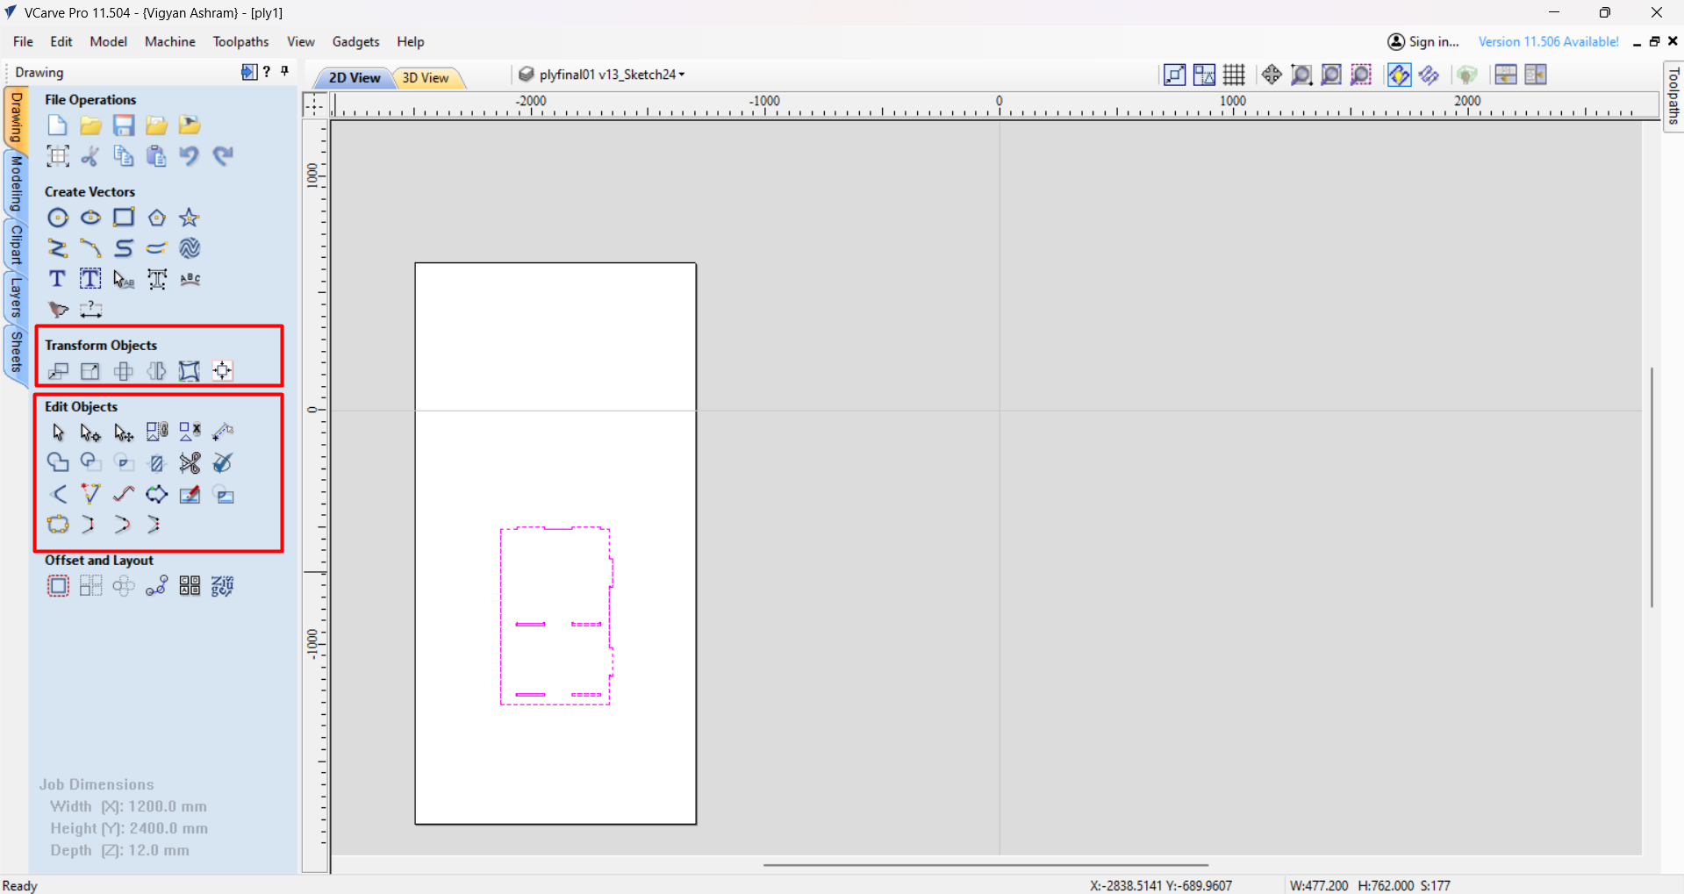Viewport: 1684px width, 894px height.
Task: Open an existing file from File Operations
Action: pyautogui.click(x=90, y=125)
